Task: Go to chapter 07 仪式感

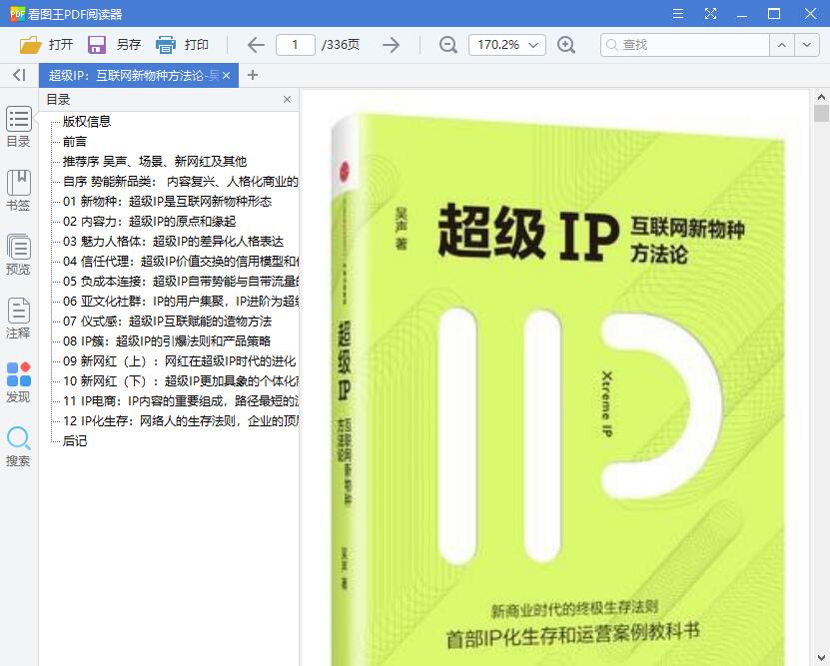Action: [x=167, y=322]
